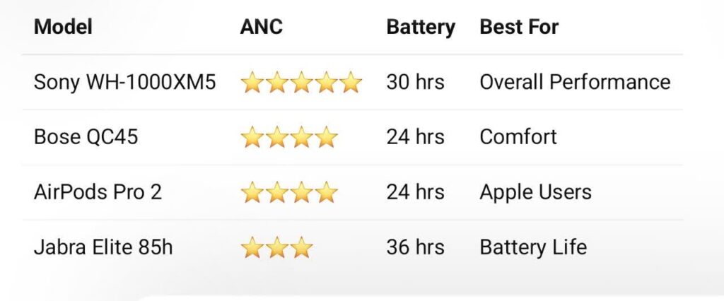724x301 pixels.
Task: Click the Overall Performance cell
Action: (x=575, y=82)
